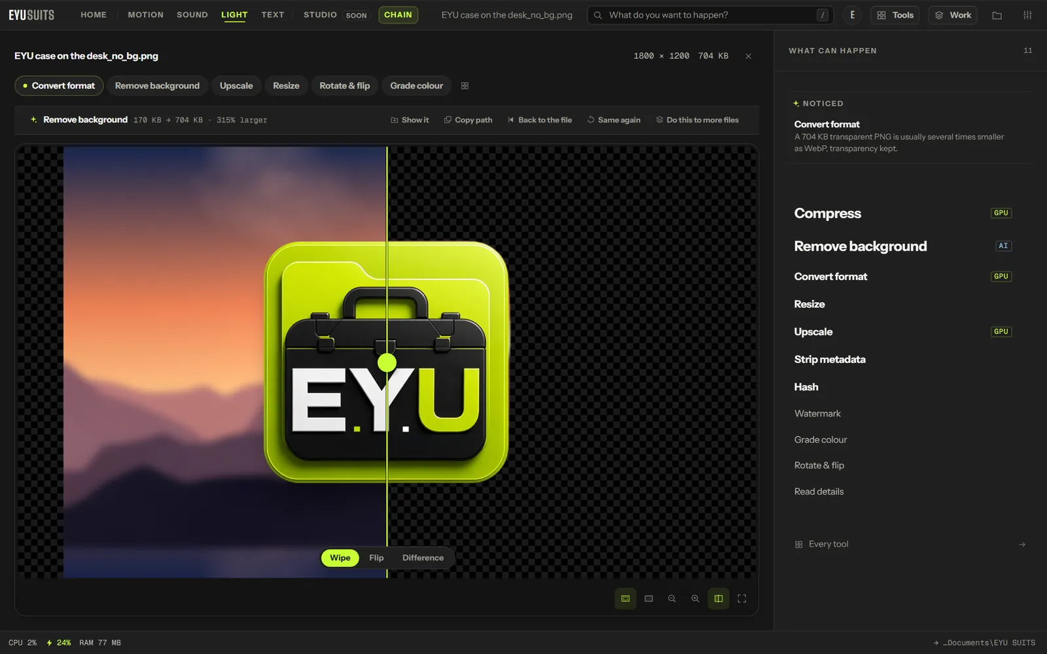Viewport: 1047px width, 654px height.
Task: Click the slash shortcut key in search box
Action: click(x=823, y=15)
